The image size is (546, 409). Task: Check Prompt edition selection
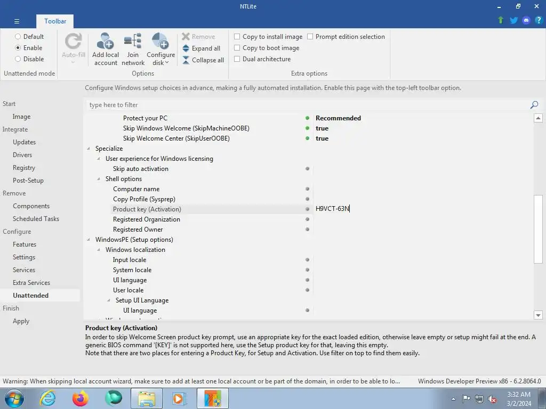[x=310, y=37]
